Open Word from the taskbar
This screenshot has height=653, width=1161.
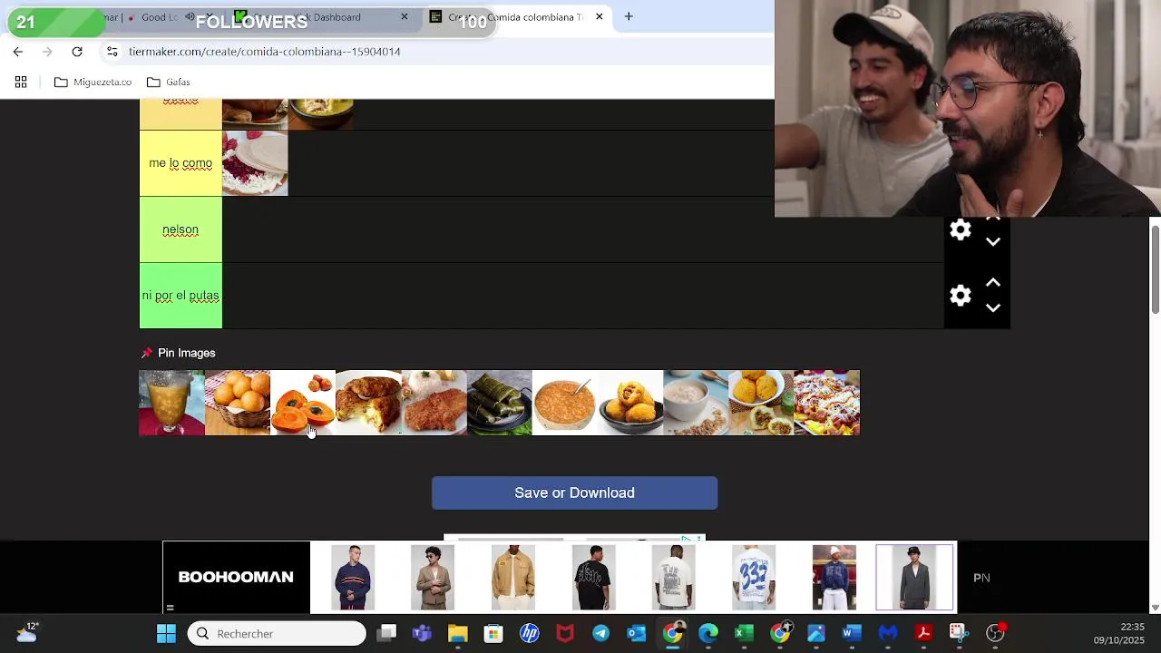click(x=852, y=633)
